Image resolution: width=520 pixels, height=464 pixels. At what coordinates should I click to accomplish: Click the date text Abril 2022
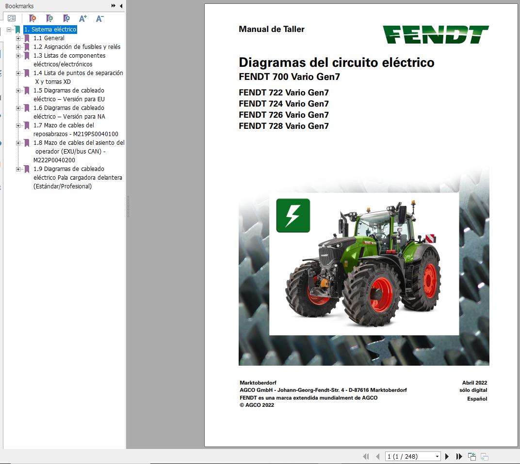coord(474,383)
